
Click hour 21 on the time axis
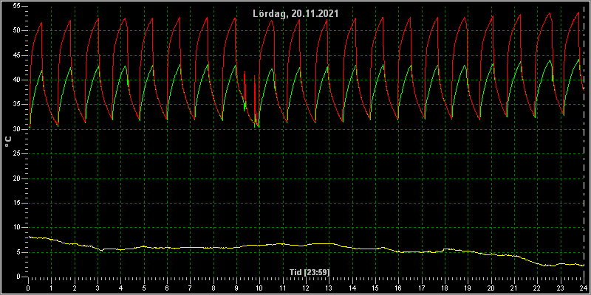point(514,288)
